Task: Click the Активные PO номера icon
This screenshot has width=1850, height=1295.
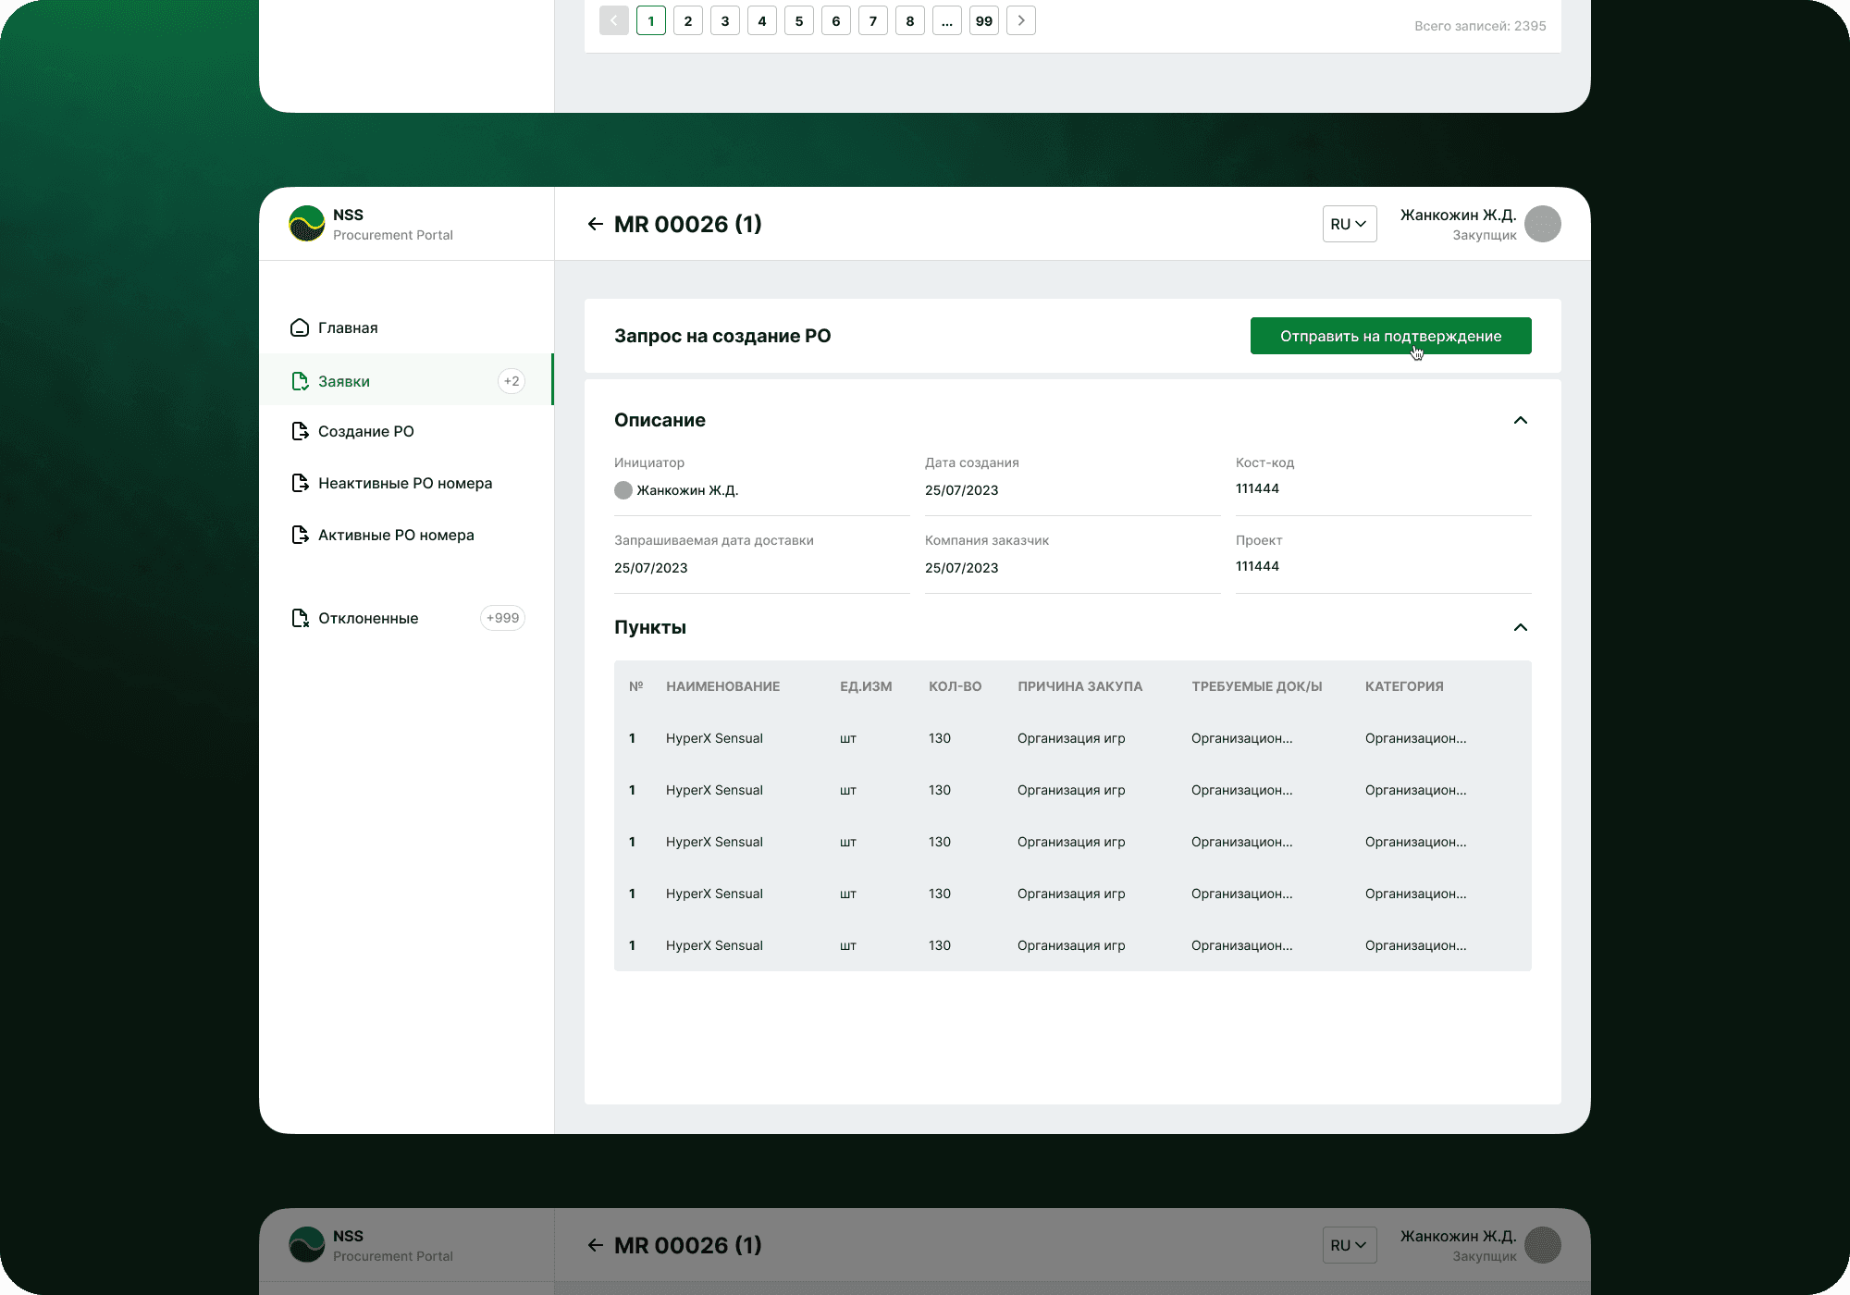Action: pos(300,535)
